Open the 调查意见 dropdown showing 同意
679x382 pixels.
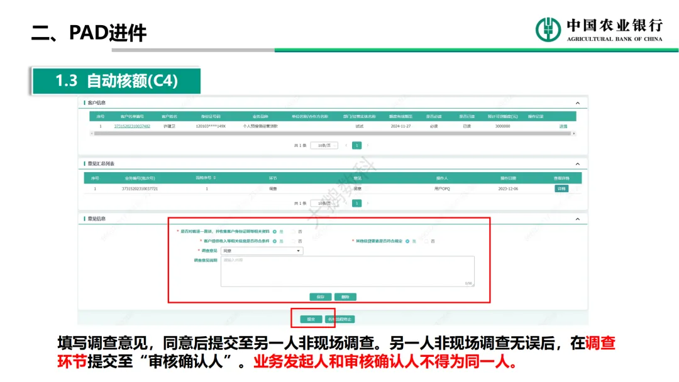(262, 251)
